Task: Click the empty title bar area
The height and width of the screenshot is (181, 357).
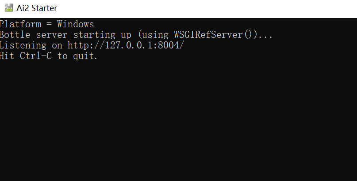Action: click(205, 8)
